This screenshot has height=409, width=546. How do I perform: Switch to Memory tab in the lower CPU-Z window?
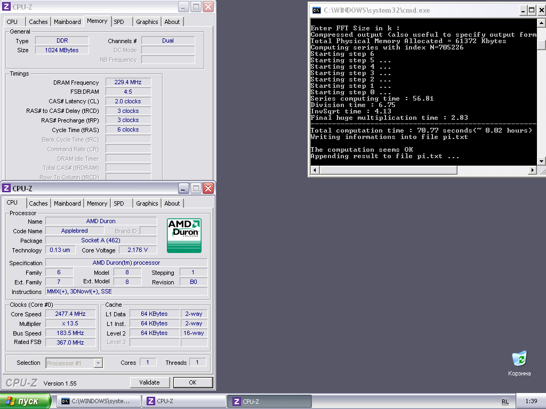(x=97, y=203)
